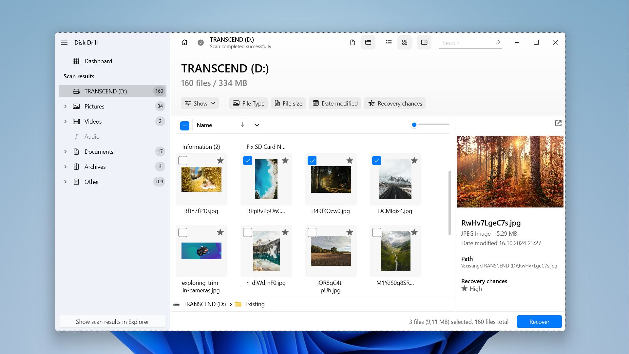
Task: Click Show scan results in Explorer
Action: [x=112, y=322]
